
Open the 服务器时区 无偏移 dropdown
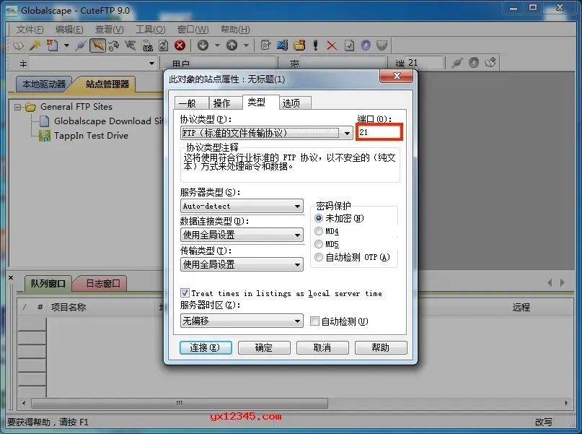click(x=242, y=321)
